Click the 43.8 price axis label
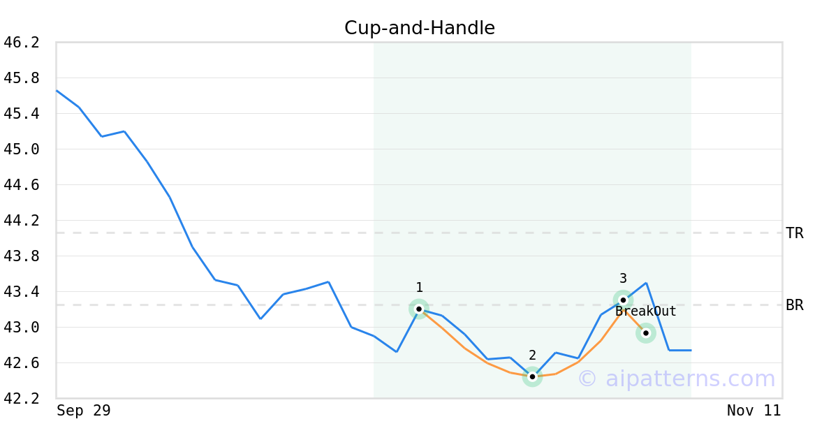Screen dimensions: 838x440 [x=22, y=256]
